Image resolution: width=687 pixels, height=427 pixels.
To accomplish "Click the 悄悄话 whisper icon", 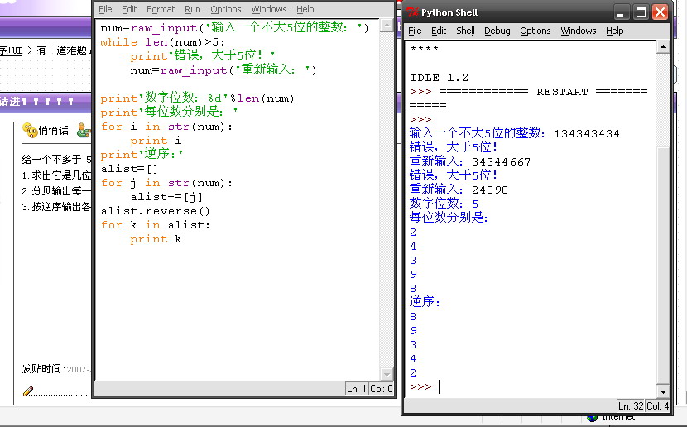I will click(28, 130).
